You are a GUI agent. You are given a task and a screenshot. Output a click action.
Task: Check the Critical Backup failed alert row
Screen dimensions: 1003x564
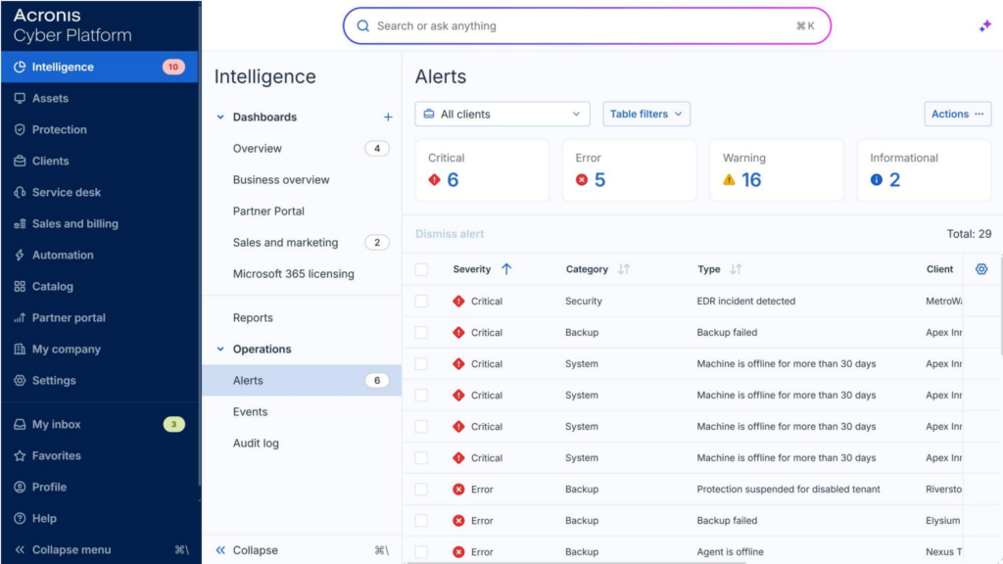pyautogui.click(x=421, y=332)
